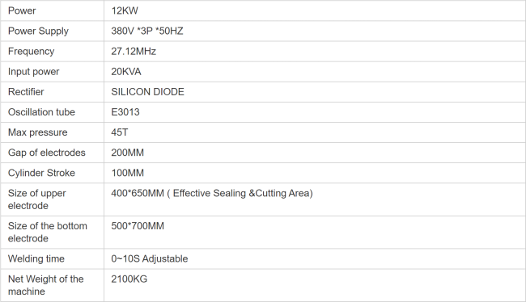Click the 0~10S Adjustable welding time

coord(149,259)
